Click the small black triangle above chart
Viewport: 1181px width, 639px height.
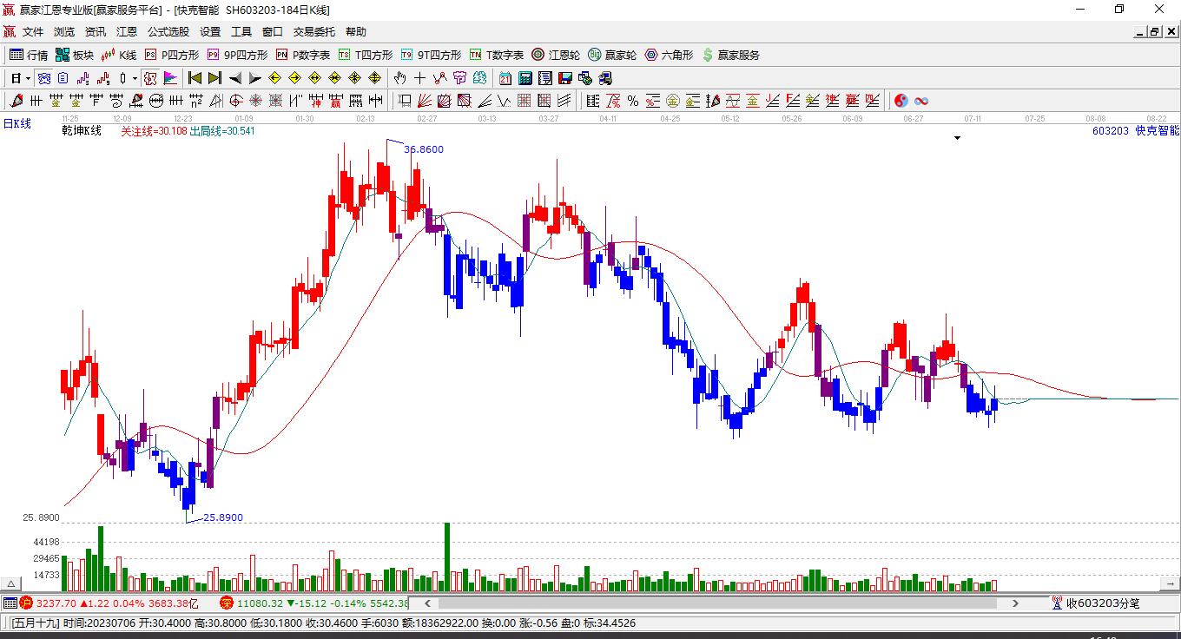click(x=958, y=138)
